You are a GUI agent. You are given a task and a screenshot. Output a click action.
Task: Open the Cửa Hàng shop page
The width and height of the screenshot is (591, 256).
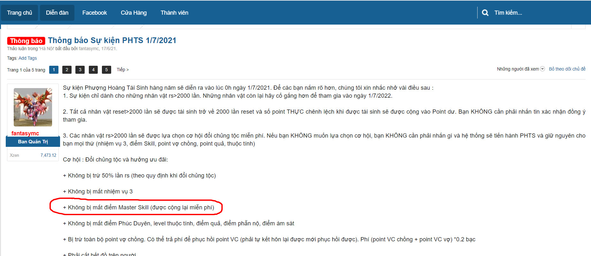coord(134,13)
